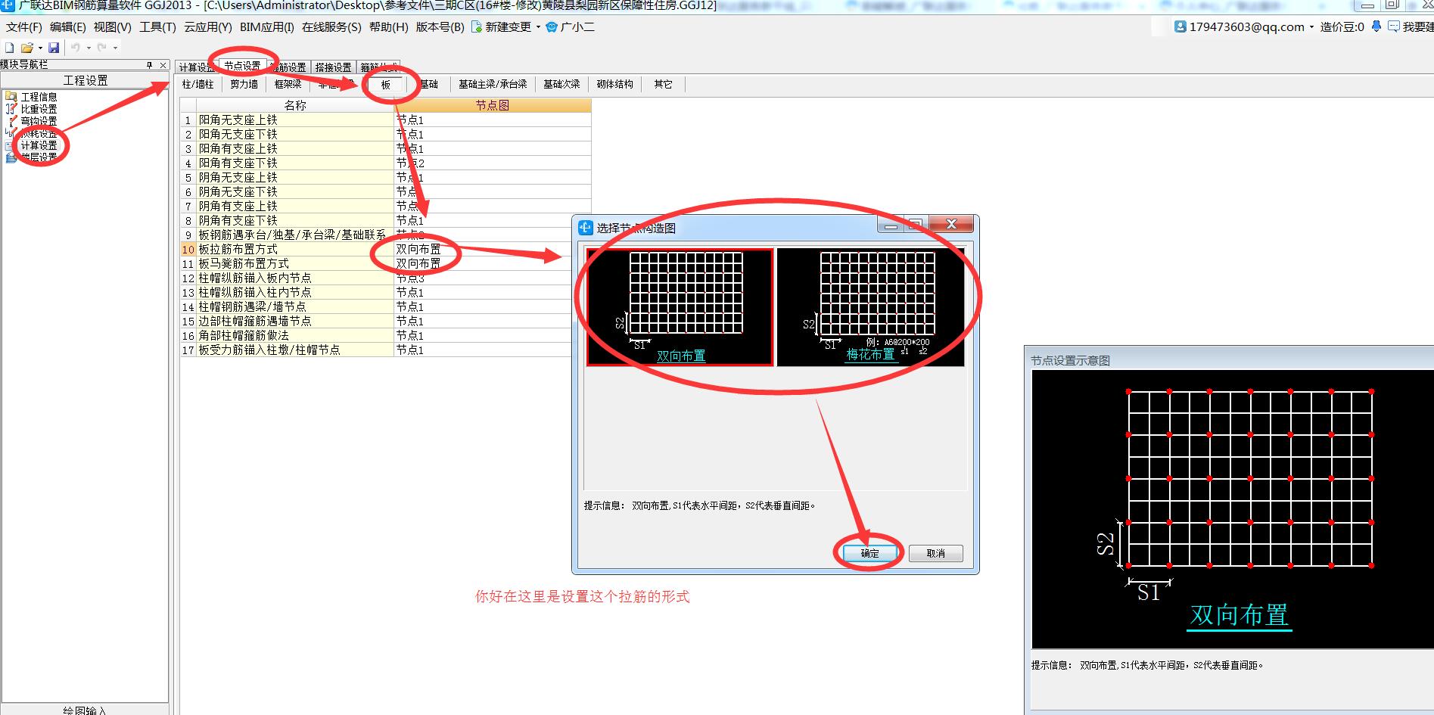Click the 双向布置 value of 板马凳筋布置方式

pos(418,264)
